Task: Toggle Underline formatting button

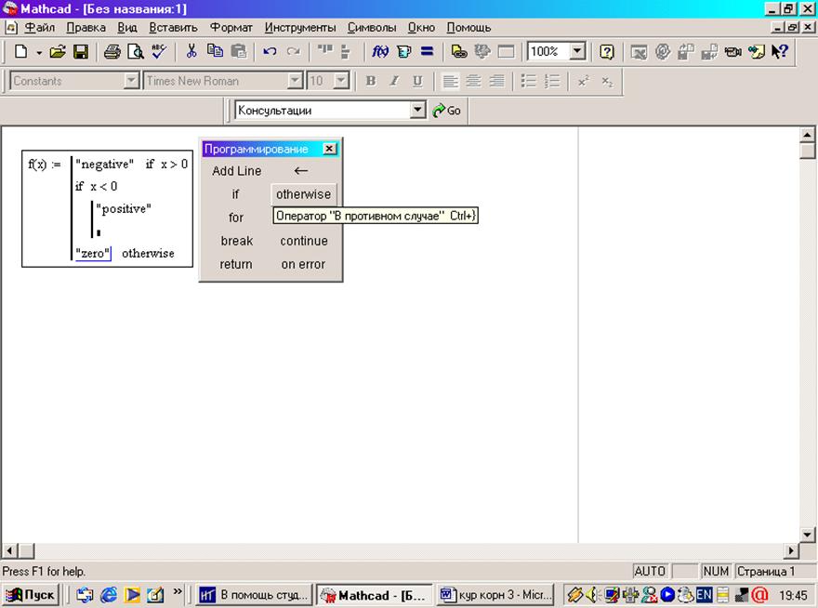Action: (x=417, y=82)
